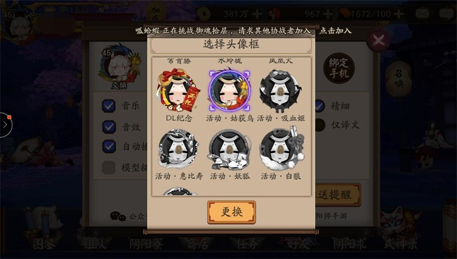Choose the 活动·吸血姬 avatar frame
The height and width of the screenshot is (259, 457).
coord(281,91)
